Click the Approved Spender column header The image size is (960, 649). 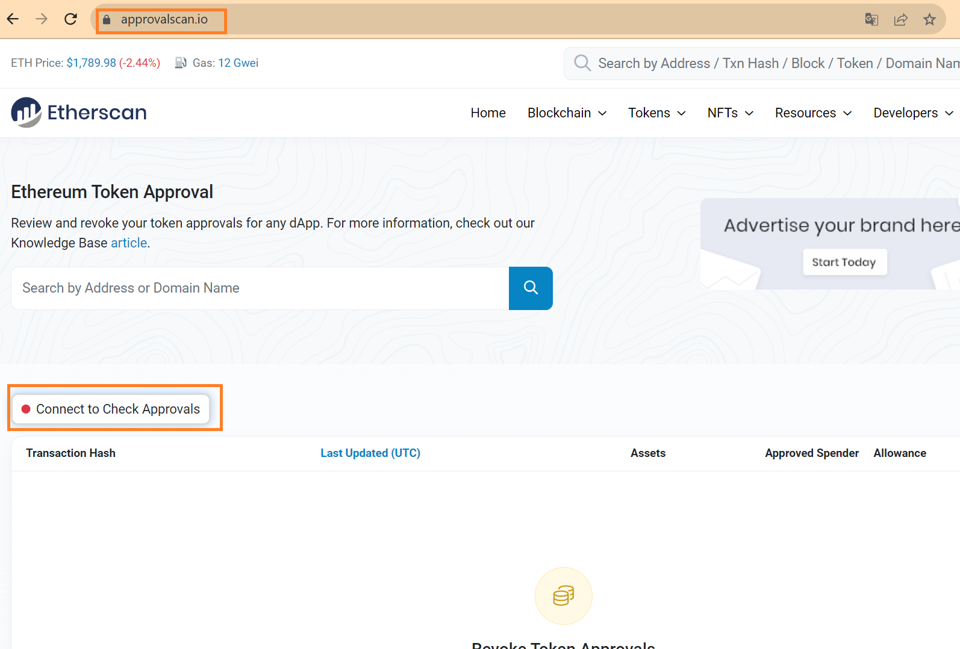(x=812, y=453)
